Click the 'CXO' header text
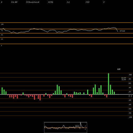The height and width of the screenshot is (133, 133). pos(88,2)
